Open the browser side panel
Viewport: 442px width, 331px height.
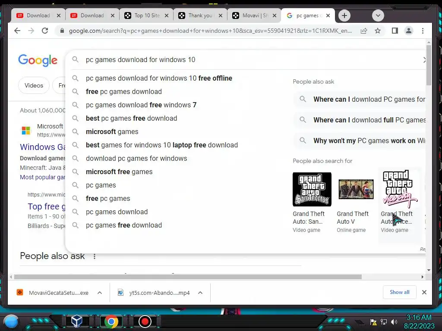click(x=395, y=31)
